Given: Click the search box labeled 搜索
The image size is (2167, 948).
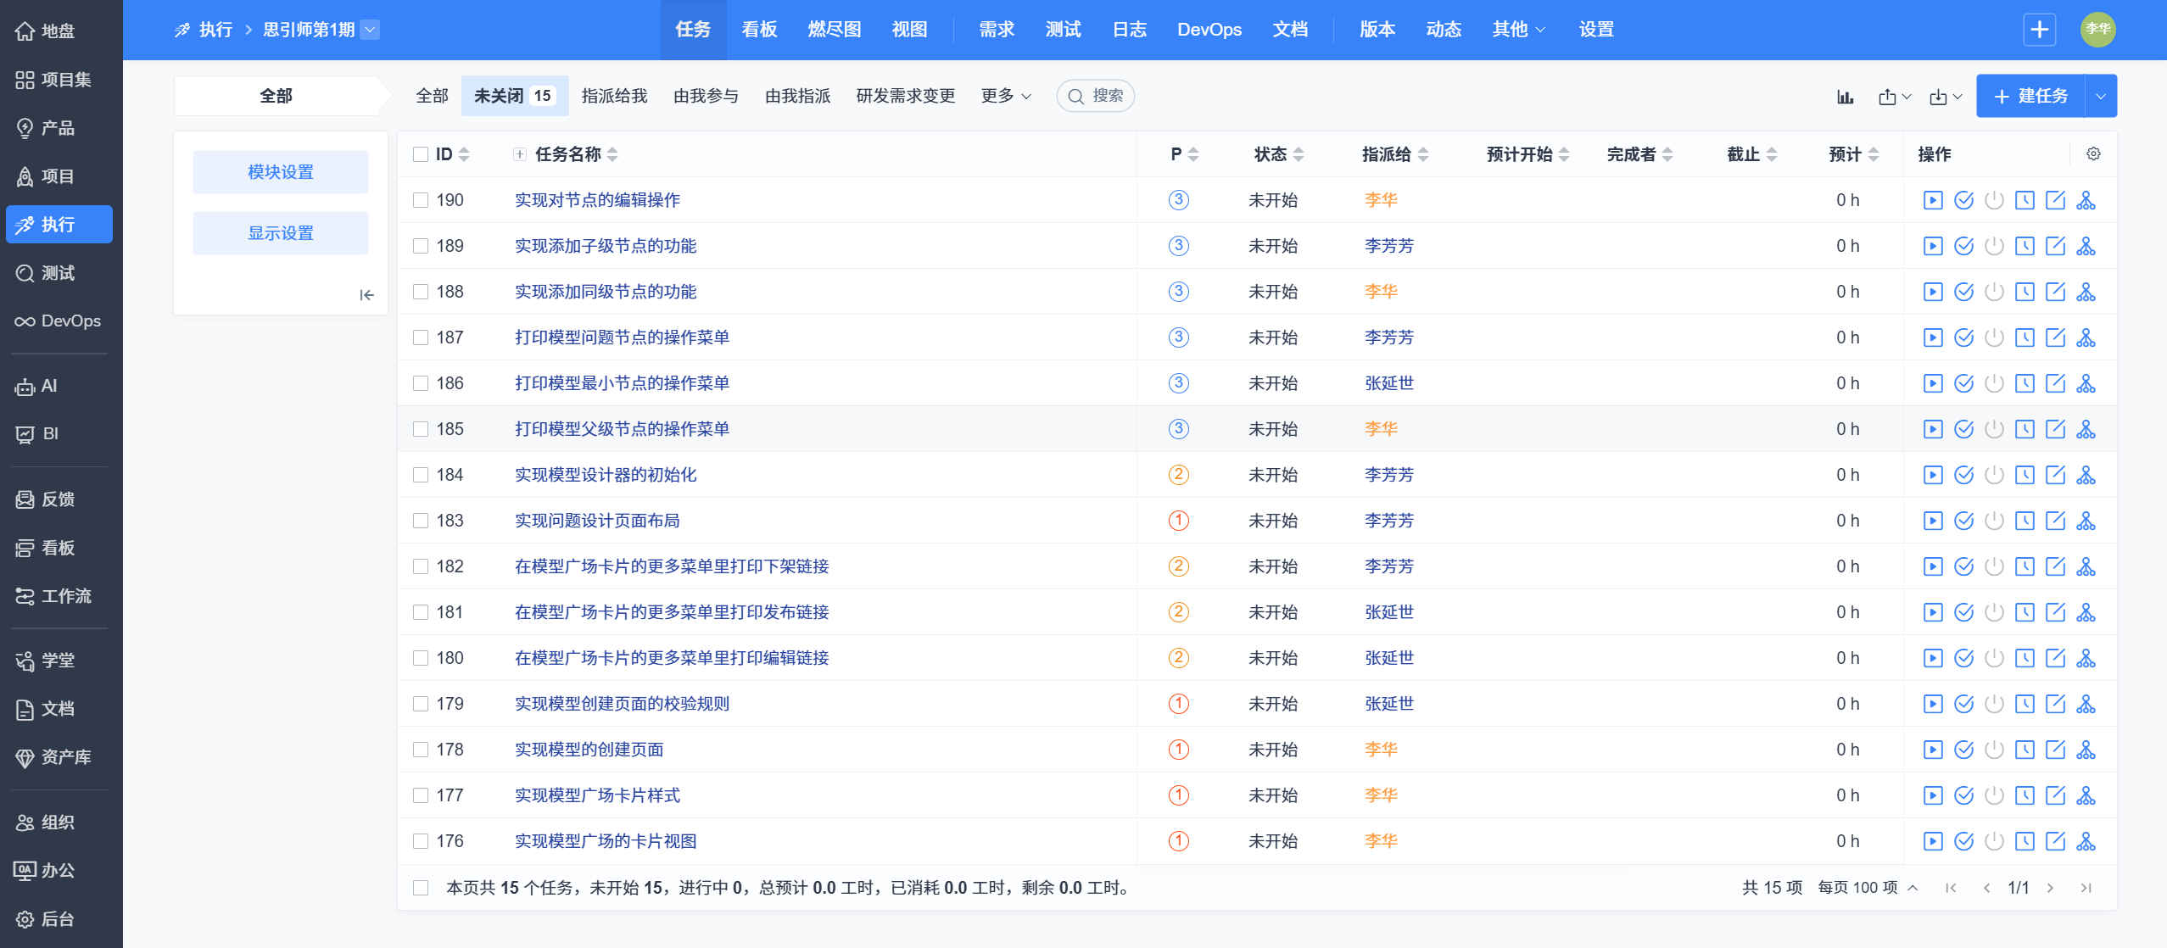Looking at the screenshot, I should point(1096,96).
